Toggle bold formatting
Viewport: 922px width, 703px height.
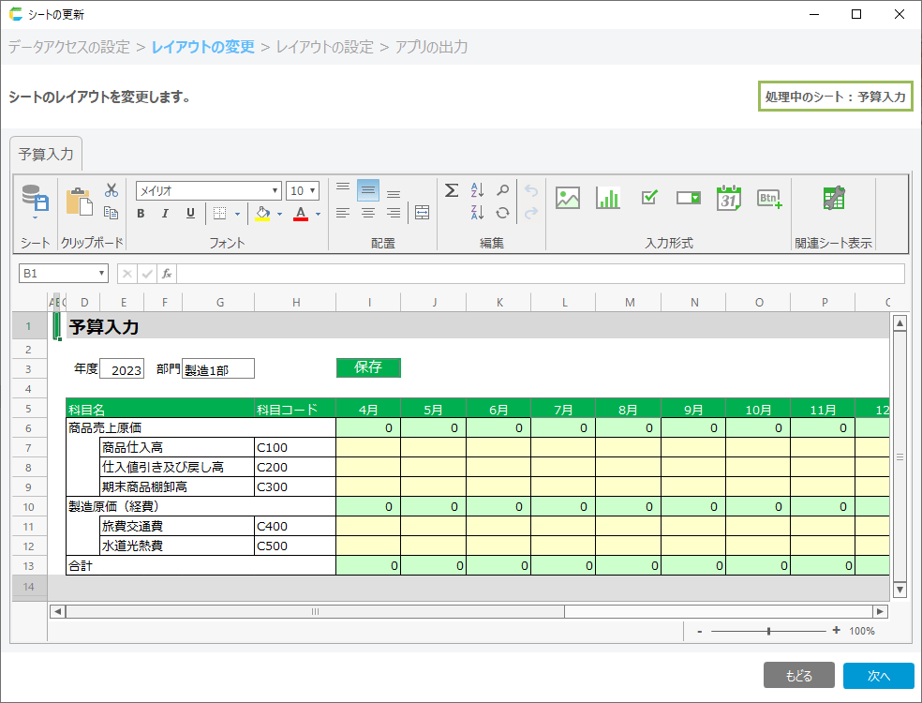click(141, 214)
